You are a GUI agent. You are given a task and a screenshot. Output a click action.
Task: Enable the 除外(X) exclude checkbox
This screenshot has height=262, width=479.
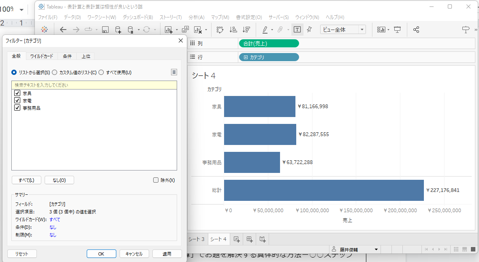click(156, 180)
